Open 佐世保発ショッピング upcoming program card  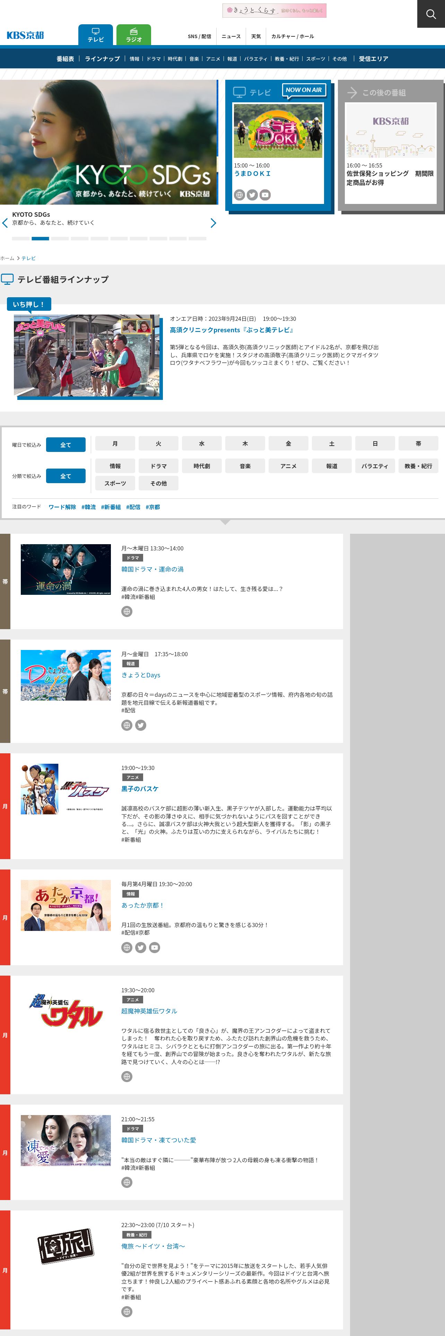(x=391, y=153)
